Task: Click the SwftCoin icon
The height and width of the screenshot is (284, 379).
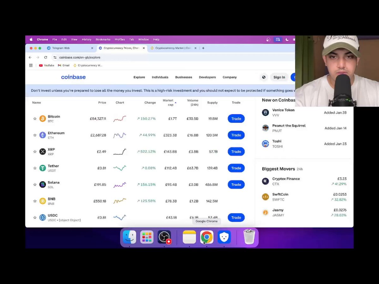Action: pyautogui.click(x=265, y=197)
